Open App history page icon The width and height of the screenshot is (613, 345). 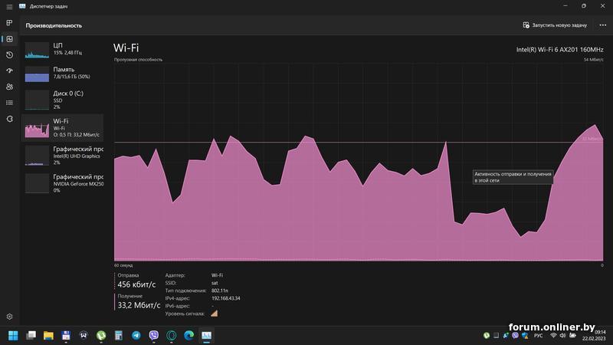click(9, 55)
